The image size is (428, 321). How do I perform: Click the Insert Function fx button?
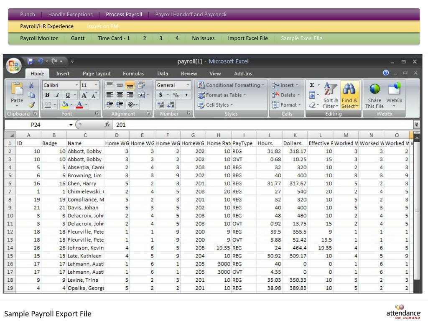click(107, 125)
